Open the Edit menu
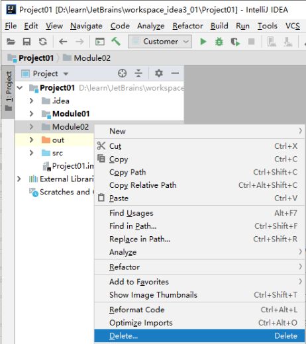Viewport: 306px width, 344px height. 31,26
